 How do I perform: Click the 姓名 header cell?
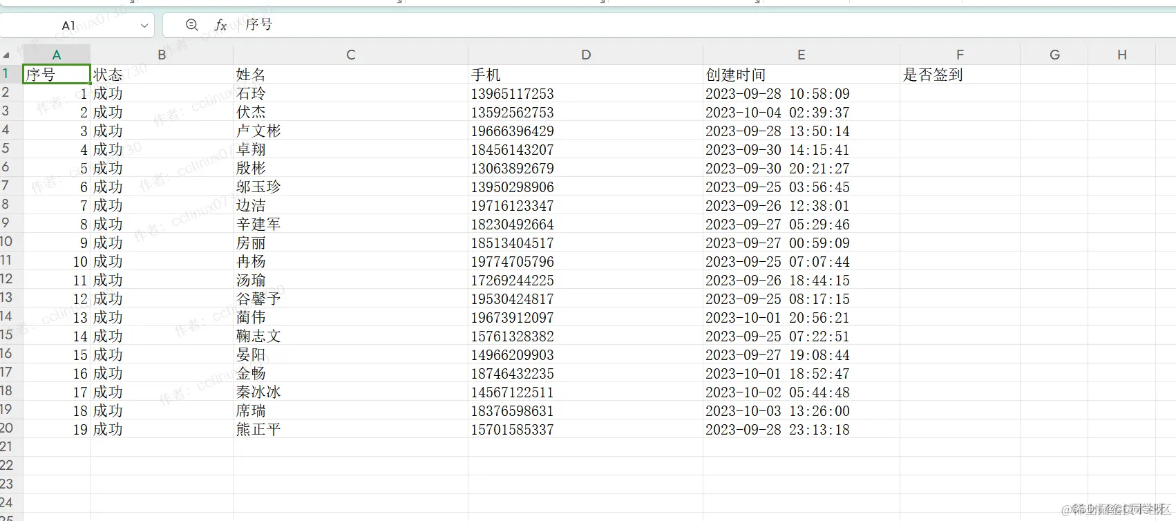[350, 75]
